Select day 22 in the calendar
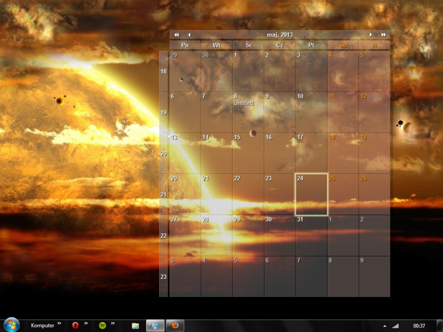443x332 pixels. (248, 195)
